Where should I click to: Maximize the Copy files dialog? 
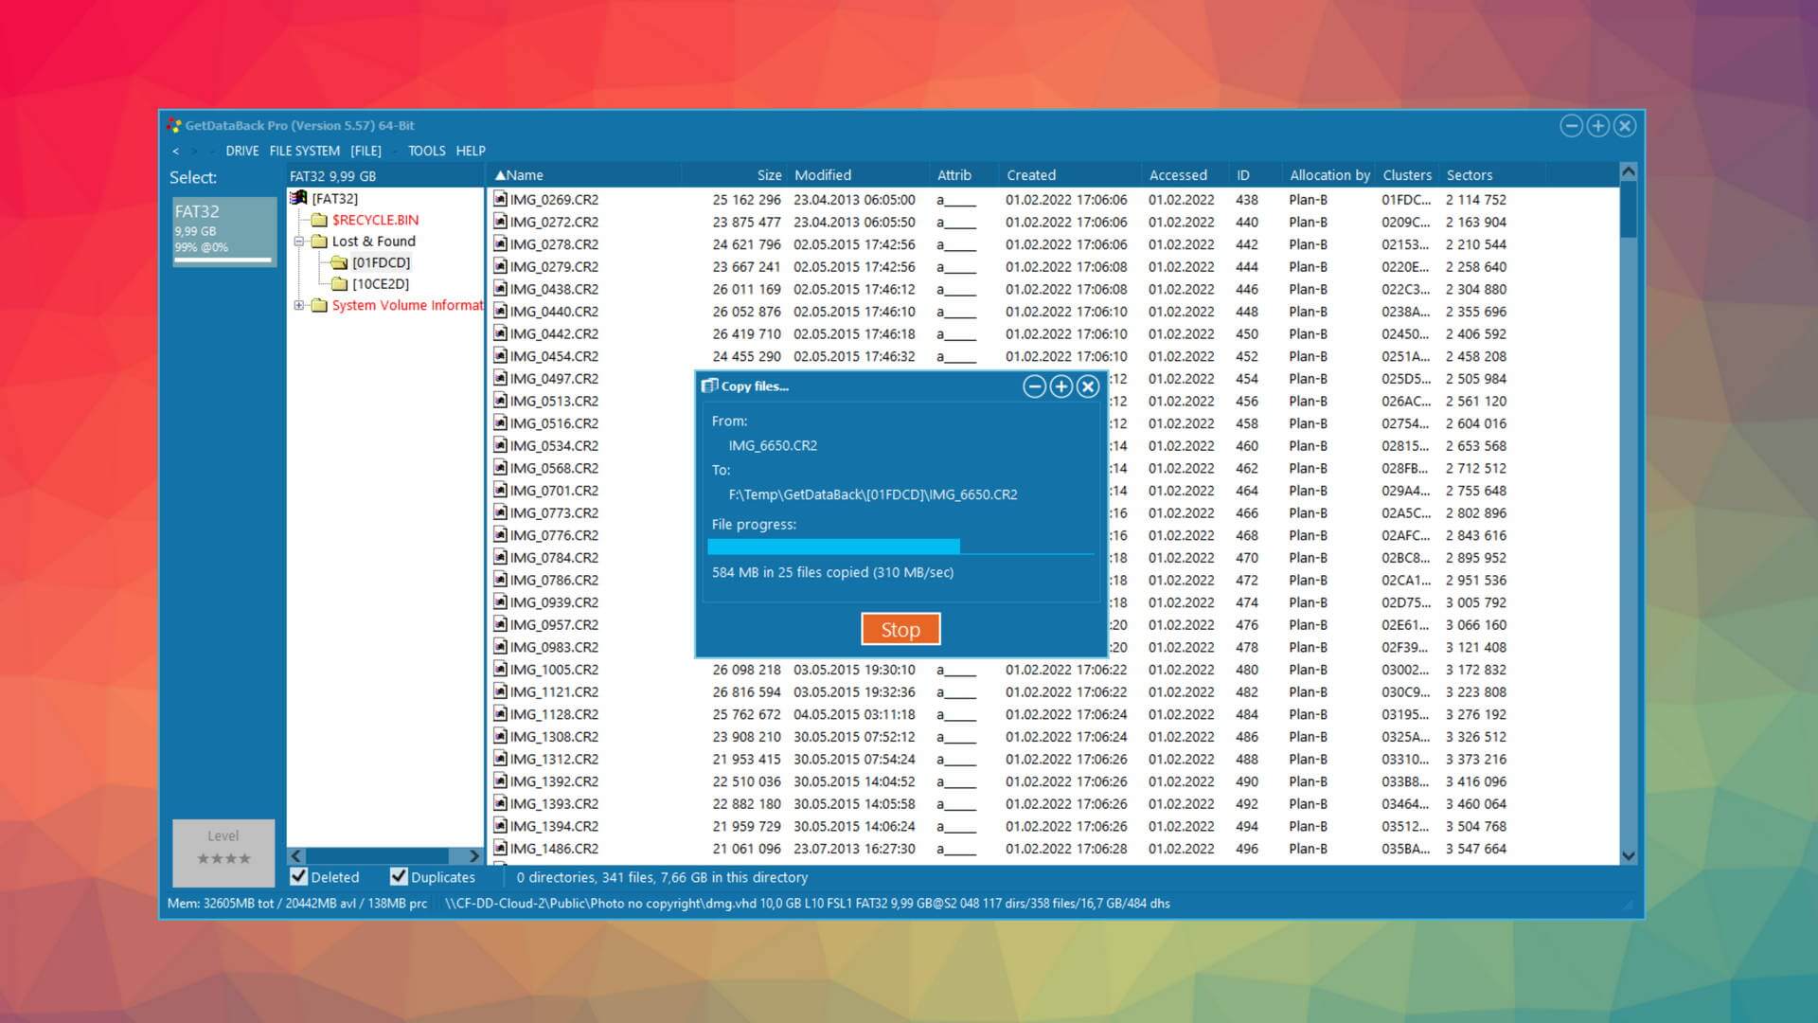1061,386
